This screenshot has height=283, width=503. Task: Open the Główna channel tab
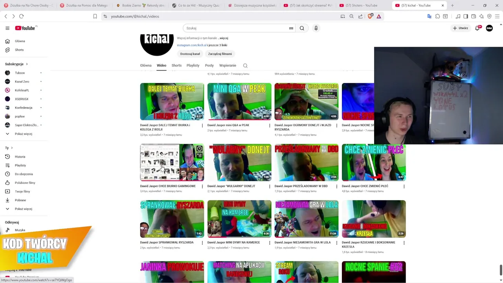click(x=146, y=66)
